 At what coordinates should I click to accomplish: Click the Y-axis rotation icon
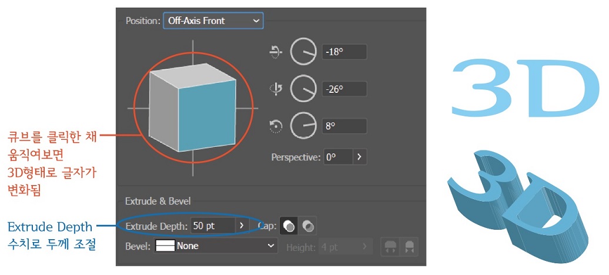click(276, 89)
